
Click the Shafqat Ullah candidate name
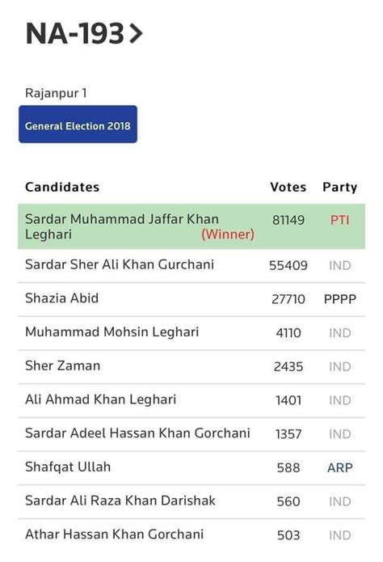[68, 467]
